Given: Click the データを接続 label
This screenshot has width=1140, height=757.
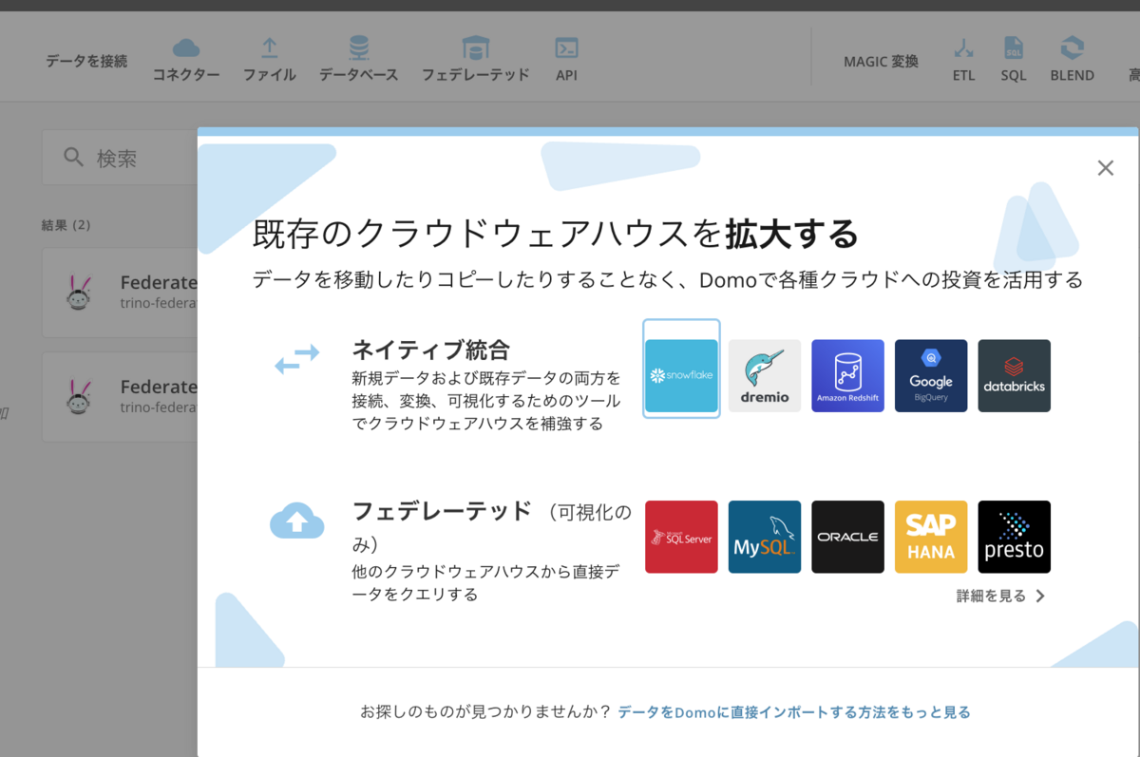Looking at the screenshot, I should (86, 61).
